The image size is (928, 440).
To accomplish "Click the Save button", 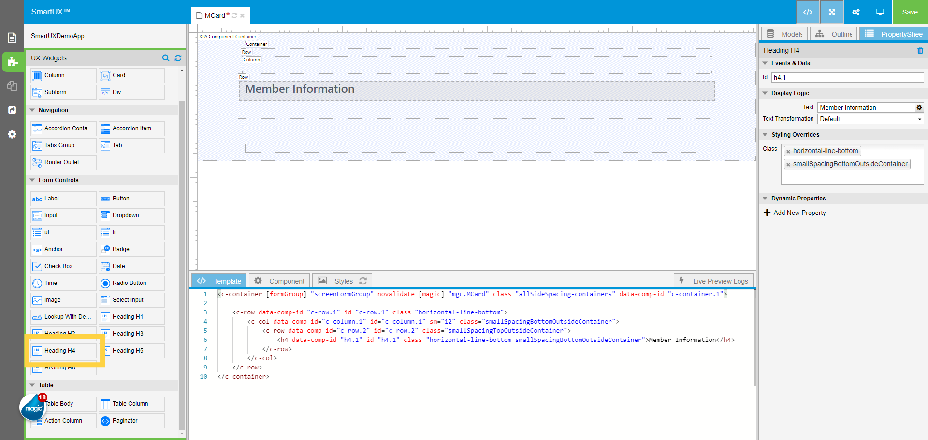I will pos(910,12).
